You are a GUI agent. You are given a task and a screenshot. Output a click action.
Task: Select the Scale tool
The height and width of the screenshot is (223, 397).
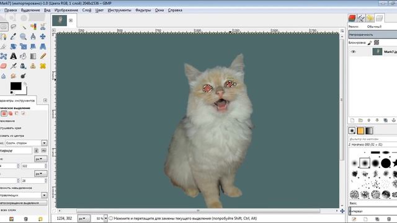pyautogui.click(x=24, y=46)
